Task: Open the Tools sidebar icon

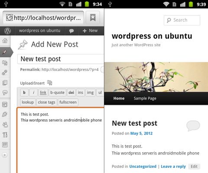Action: point(5,135)
